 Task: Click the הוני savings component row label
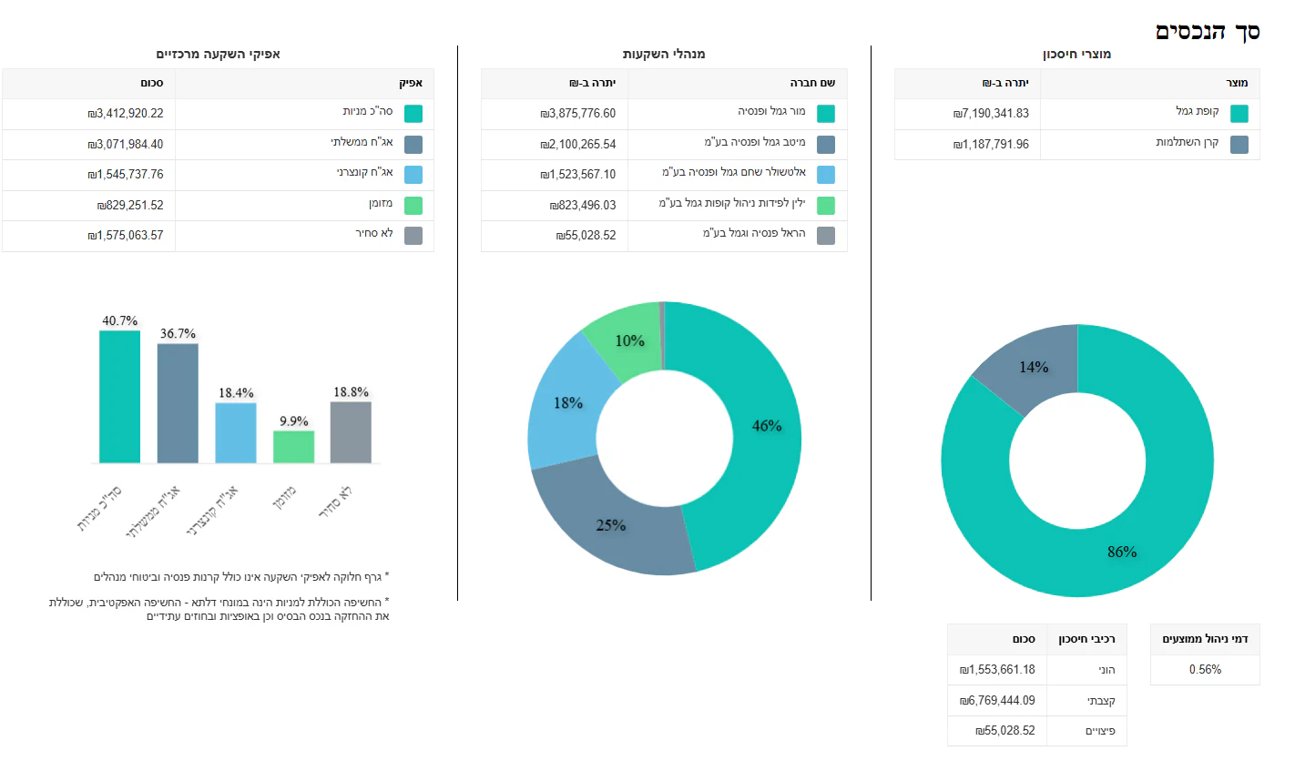click(x=1106, y=670)
